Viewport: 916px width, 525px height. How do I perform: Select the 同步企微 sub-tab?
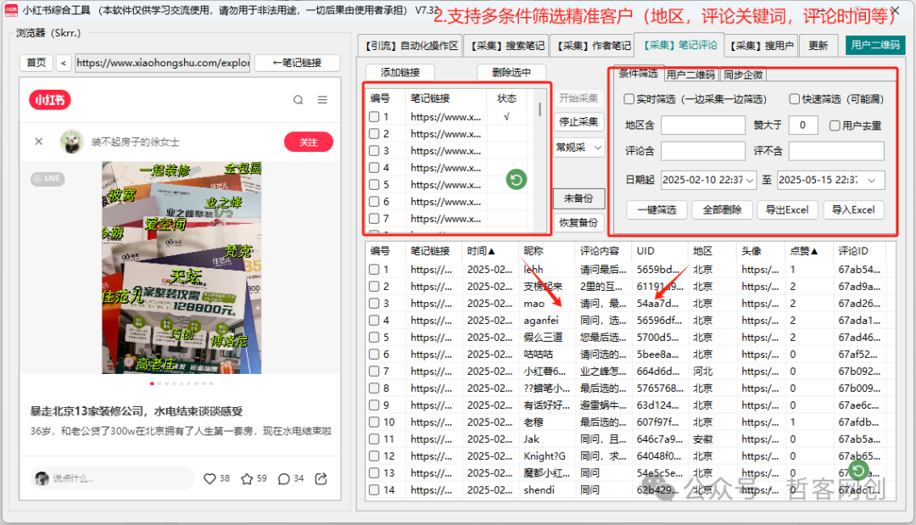click(743, 75)
